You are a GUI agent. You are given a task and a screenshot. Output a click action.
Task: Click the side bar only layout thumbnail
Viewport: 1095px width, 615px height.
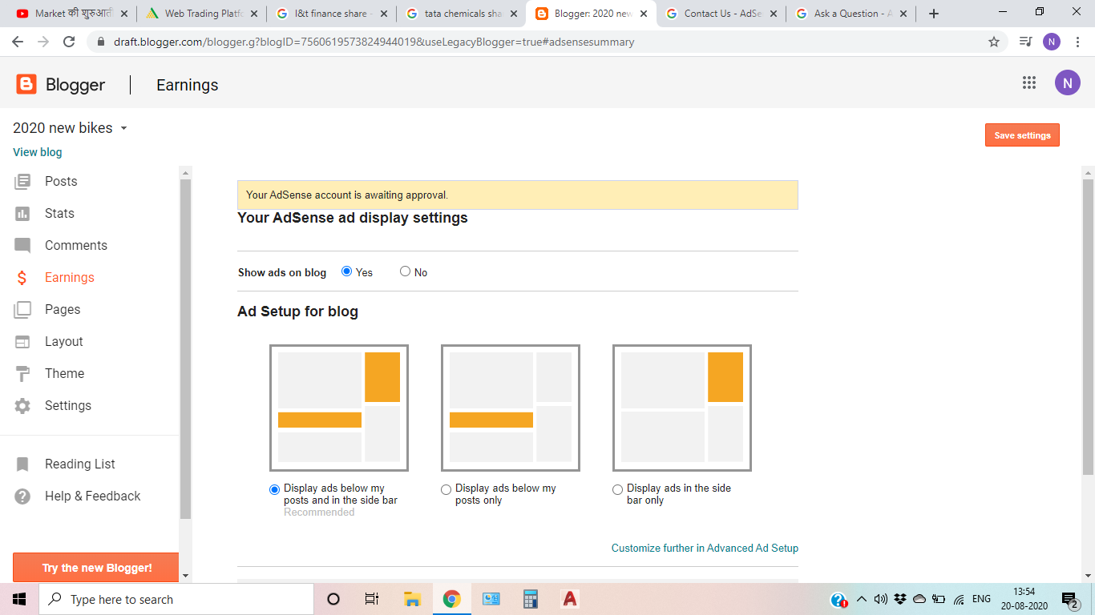point(682,408)
